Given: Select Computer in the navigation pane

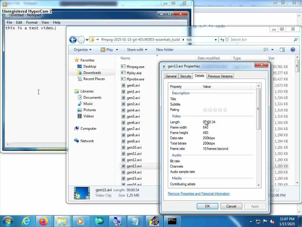Looking at the screenshot, I should [88, 129].
